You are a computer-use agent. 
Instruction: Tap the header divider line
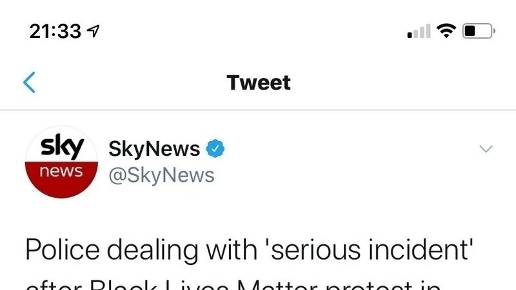(258, 110)
